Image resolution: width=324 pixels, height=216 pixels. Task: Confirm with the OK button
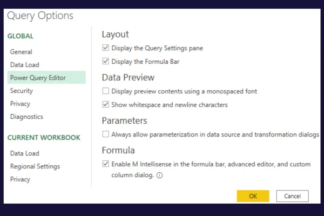253,196
